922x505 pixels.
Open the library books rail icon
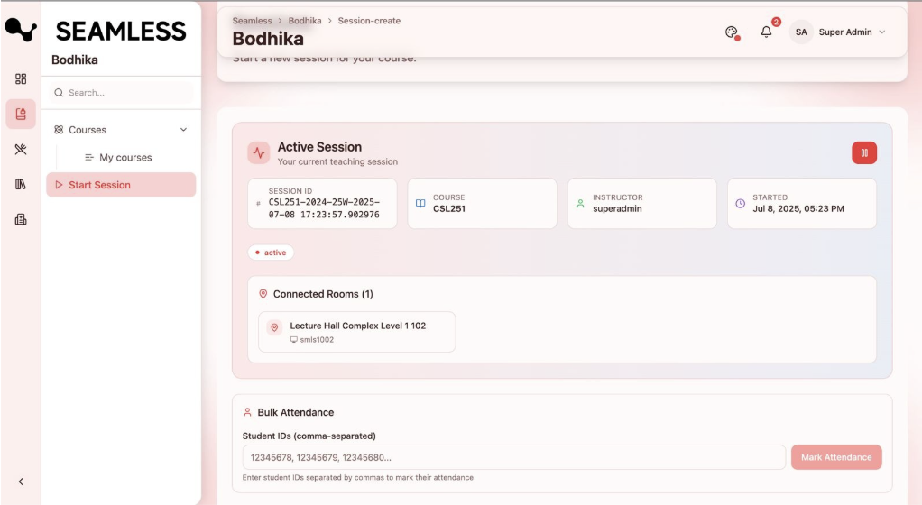pyautogui.click(x=21, y=184)
